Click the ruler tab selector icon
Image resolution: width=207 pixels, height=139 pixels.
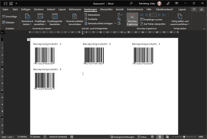coord(2,32)
